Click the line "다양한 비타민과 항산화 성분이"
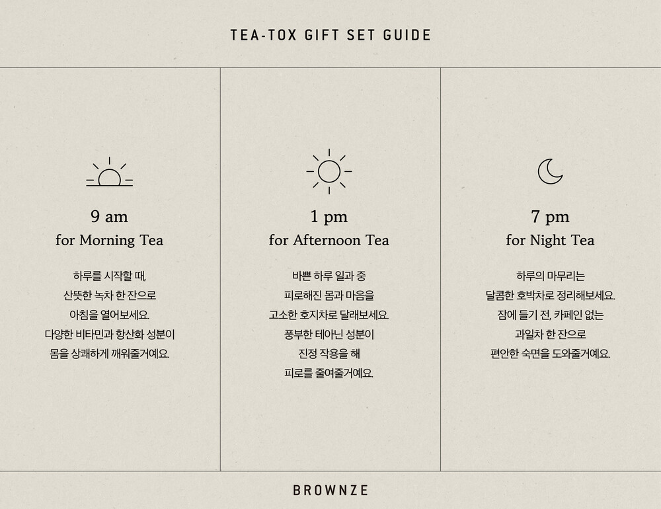This screenshot has width=661, height=509. click(x=109, y=334)
